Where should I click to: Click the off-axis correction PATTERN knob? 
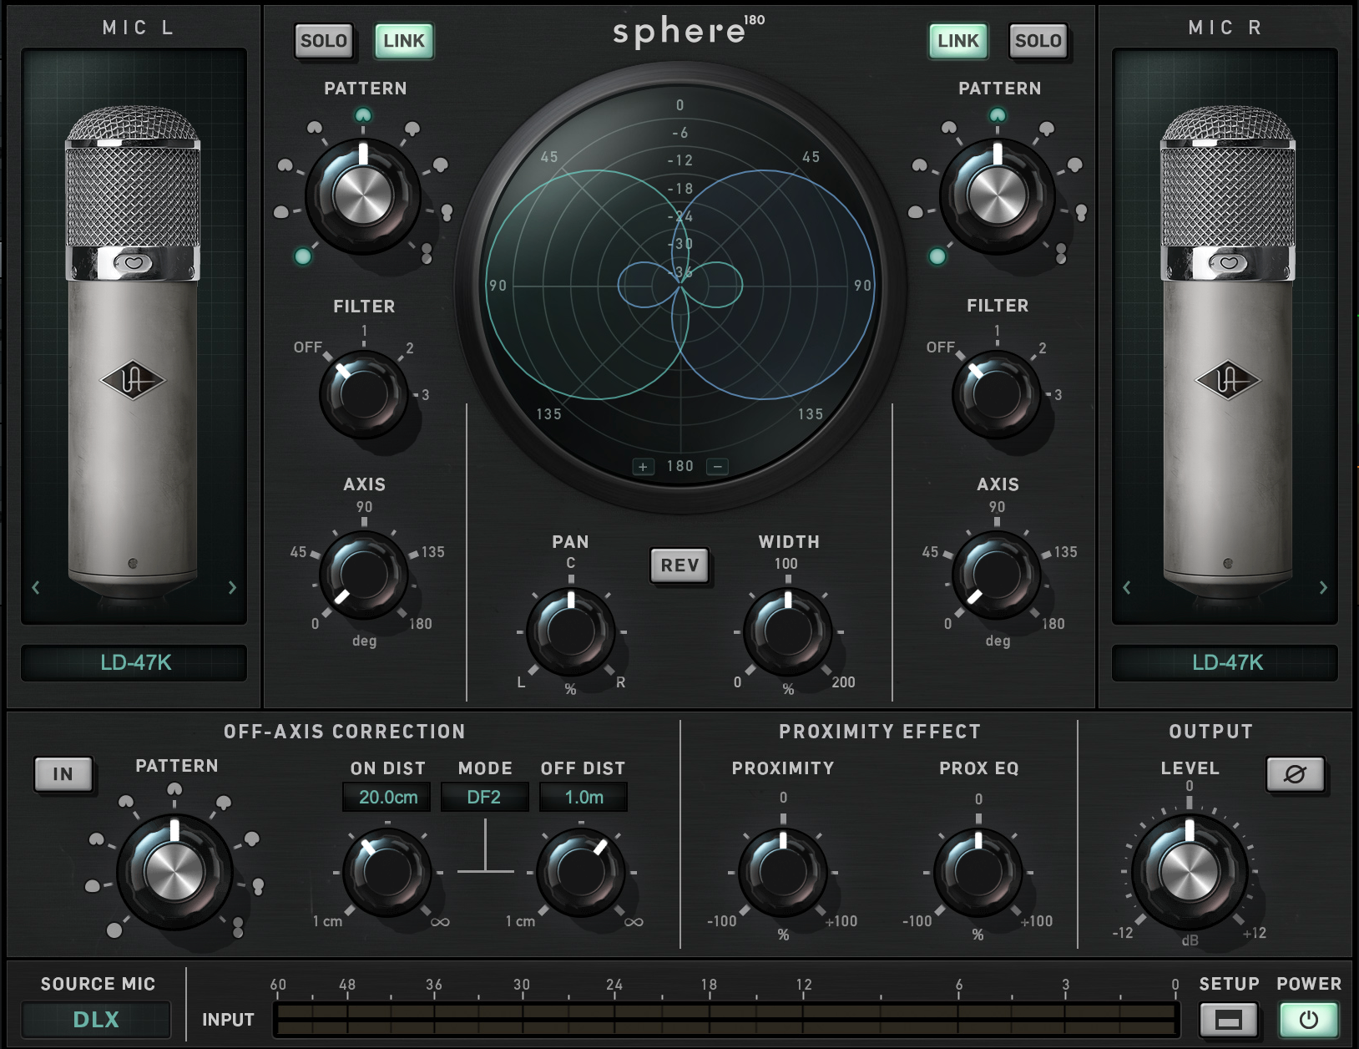[174, 872]
